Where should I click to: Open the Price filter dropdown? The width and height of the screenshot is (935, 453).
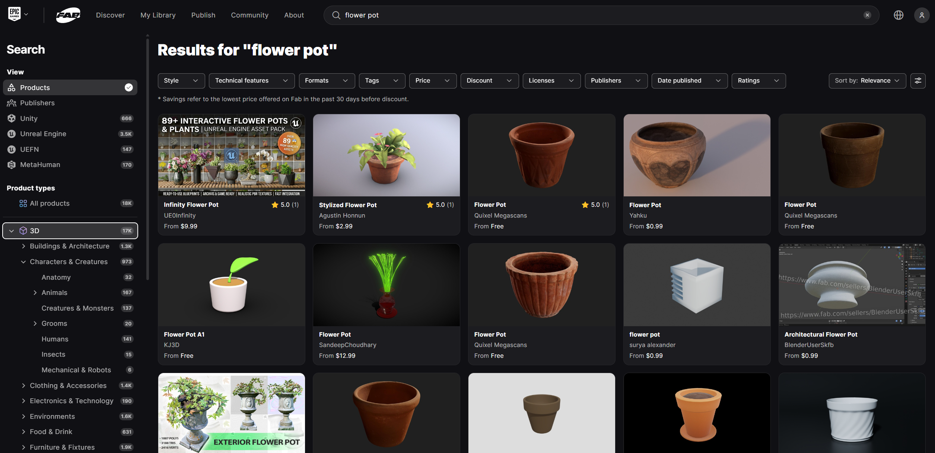coord(433,81)
